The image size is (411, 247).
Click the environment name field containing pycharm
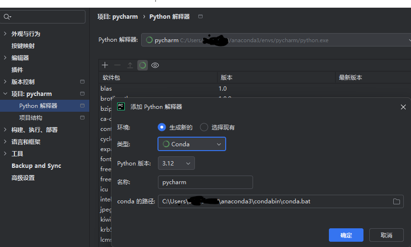[x=205, y=182]
